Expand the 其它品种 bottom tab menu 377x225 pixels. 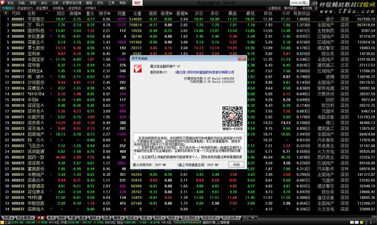pos(231,218)
